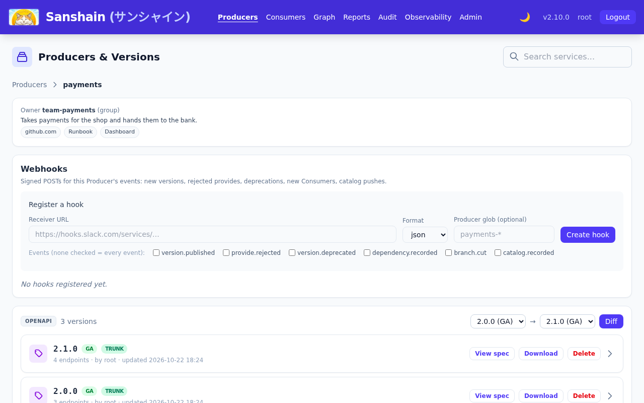Download version 2.1.0 spec
The width and height of the screenshot is (644, 403).
[541, 354]
